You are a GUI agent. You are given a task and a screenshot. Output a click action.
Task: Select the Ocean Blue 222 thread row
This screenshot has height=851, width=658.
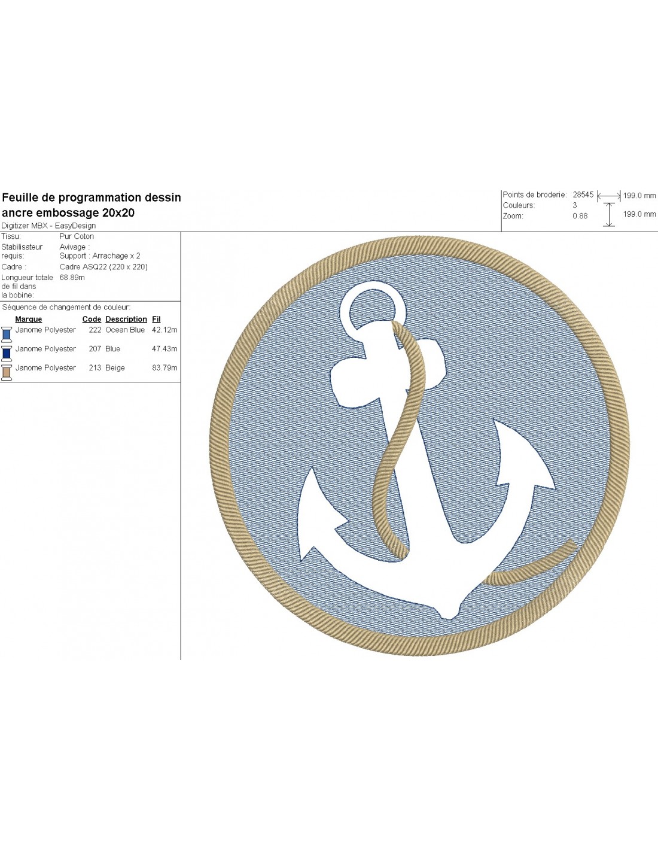[90, 330]
